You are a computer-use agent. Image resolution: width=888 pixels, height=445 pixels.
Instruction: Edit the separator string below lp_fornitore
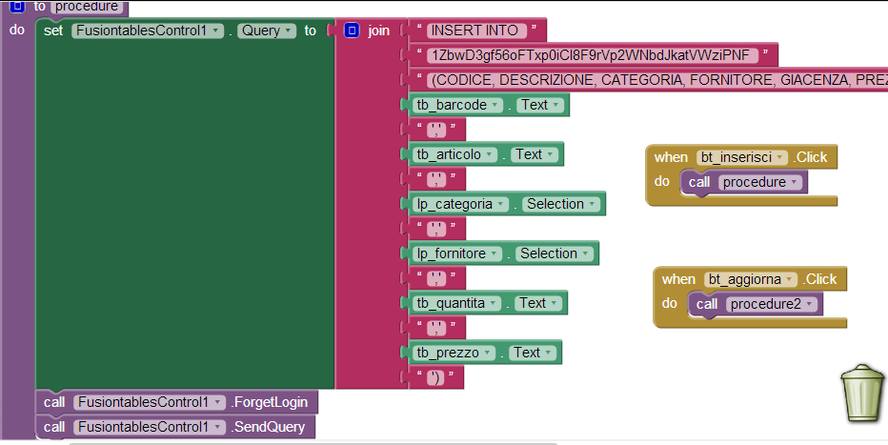436,278
